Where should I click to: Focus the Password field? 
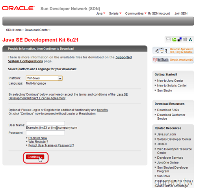coord(45,133)
